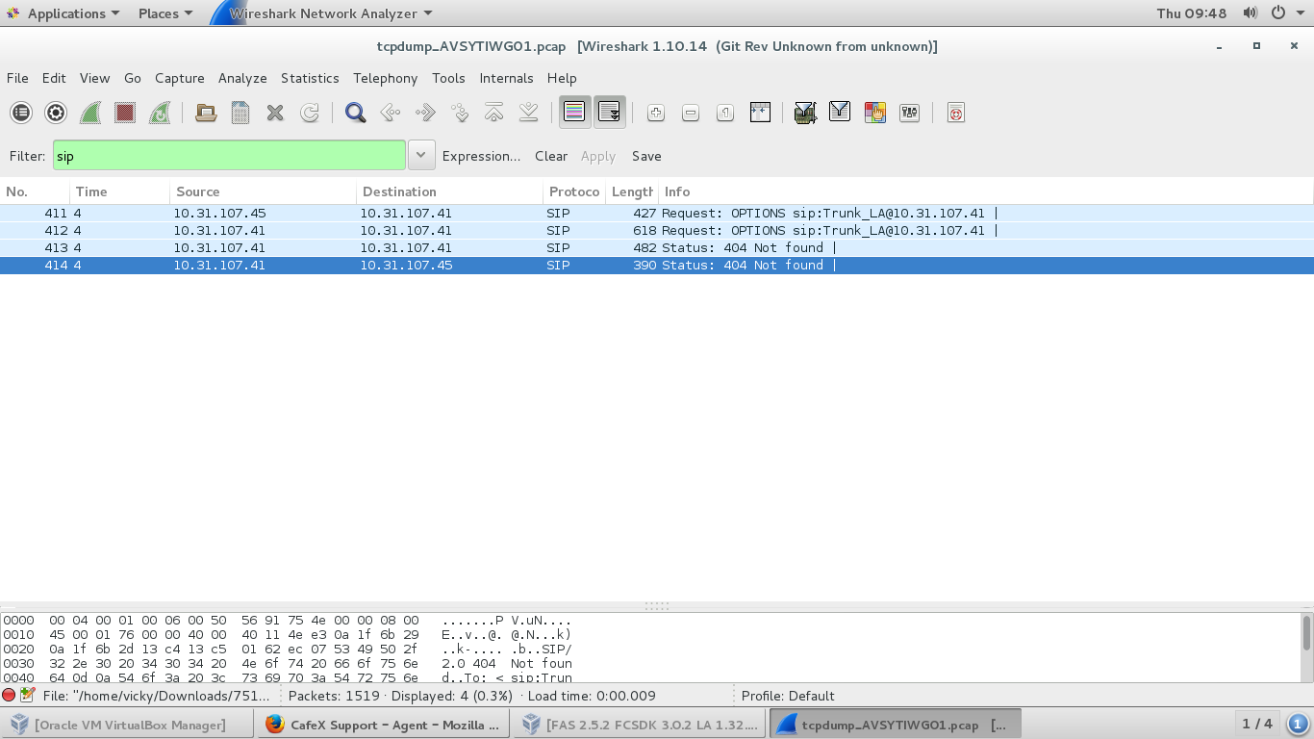Toggle packet list colorization
The width and height of the screenshot is (1314, 739).
[x=575, y=113]
